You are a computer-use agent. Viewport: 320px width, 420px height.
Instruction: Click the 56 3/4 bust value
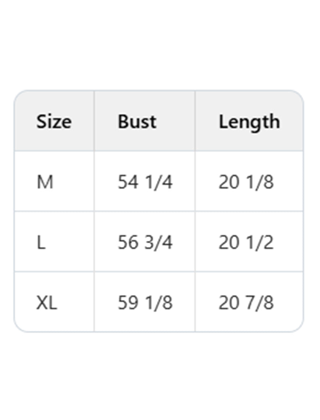[x=145, y=243]
